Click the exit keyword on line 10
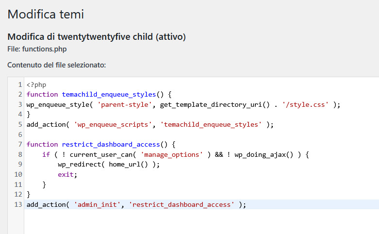Screen dimensions: 379x234 (66, 175)
